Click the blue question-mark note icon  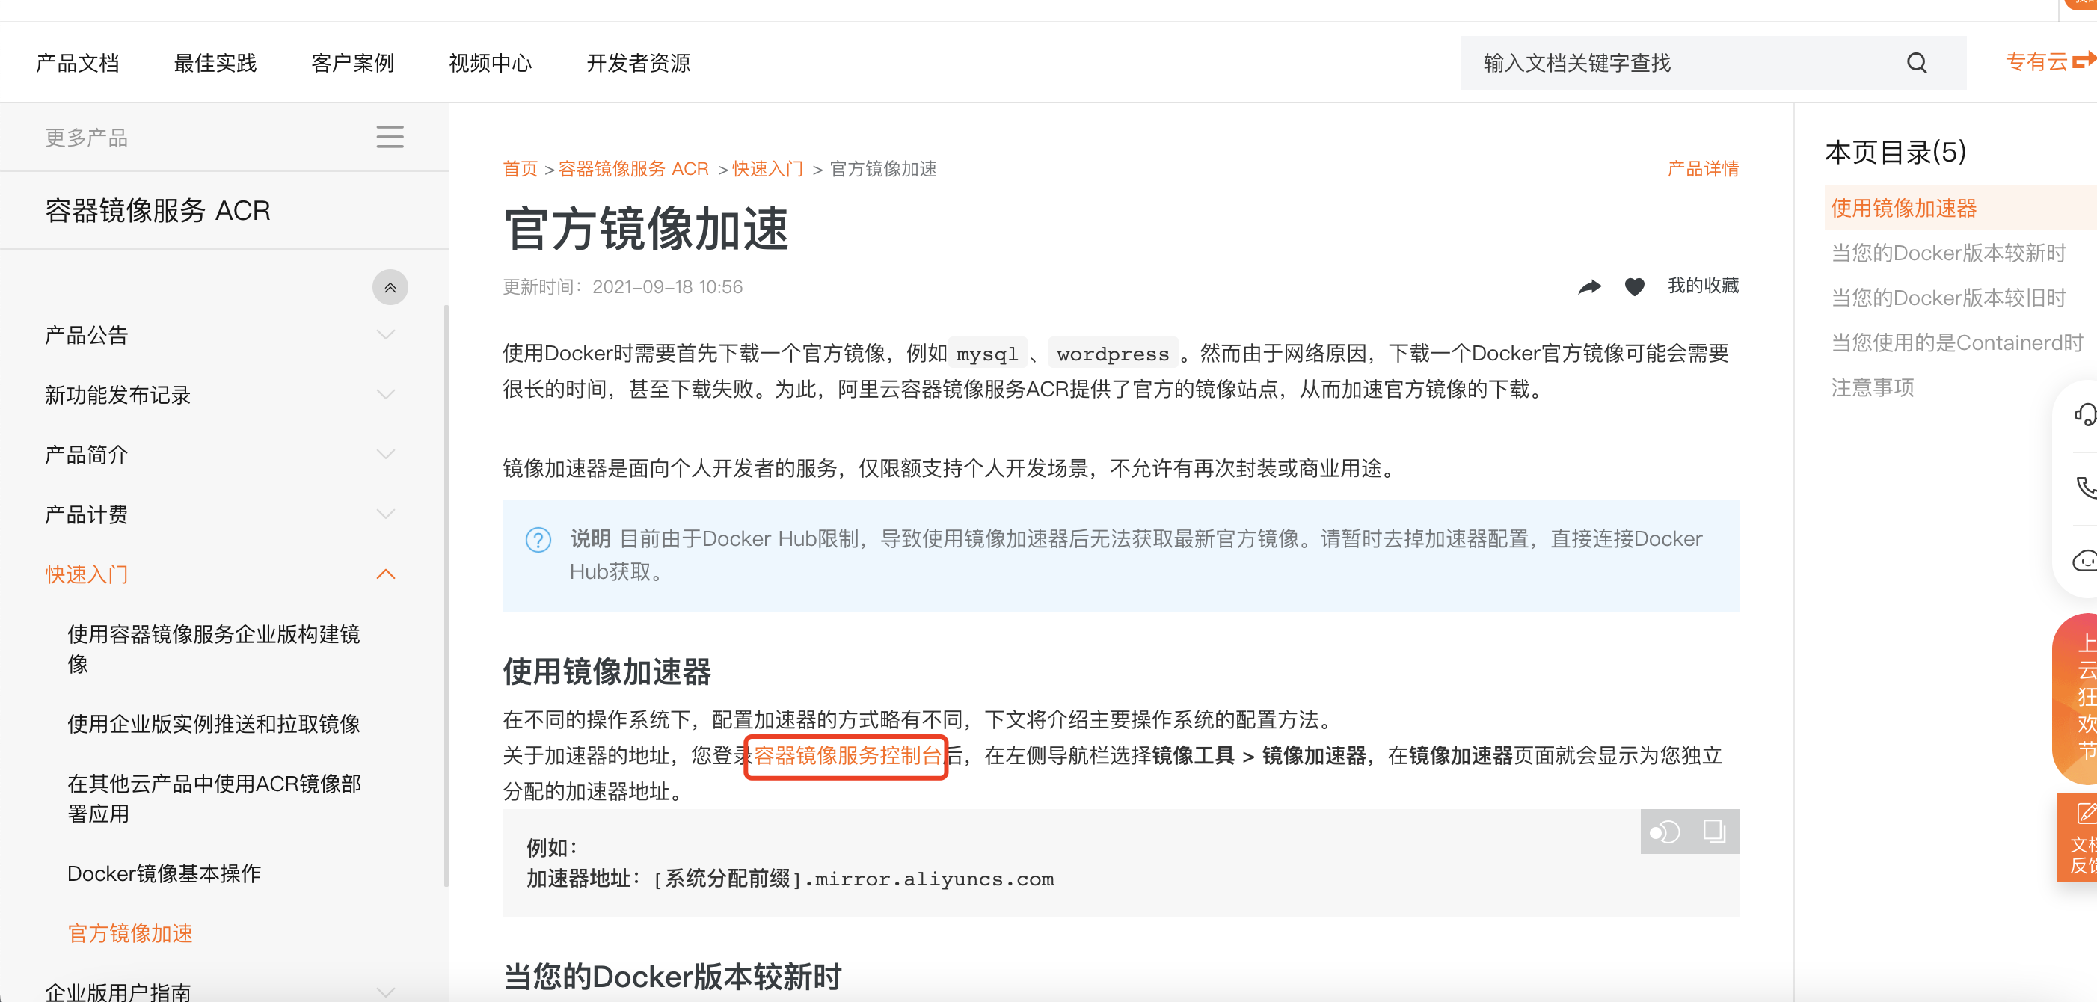pyautogui.click(x=538, y=540)
